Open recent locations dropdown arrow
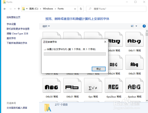This screenshot has width=148, height=113. (15, 9)
